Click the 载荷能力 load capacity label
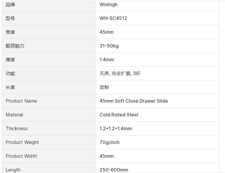 pos(15,46)
